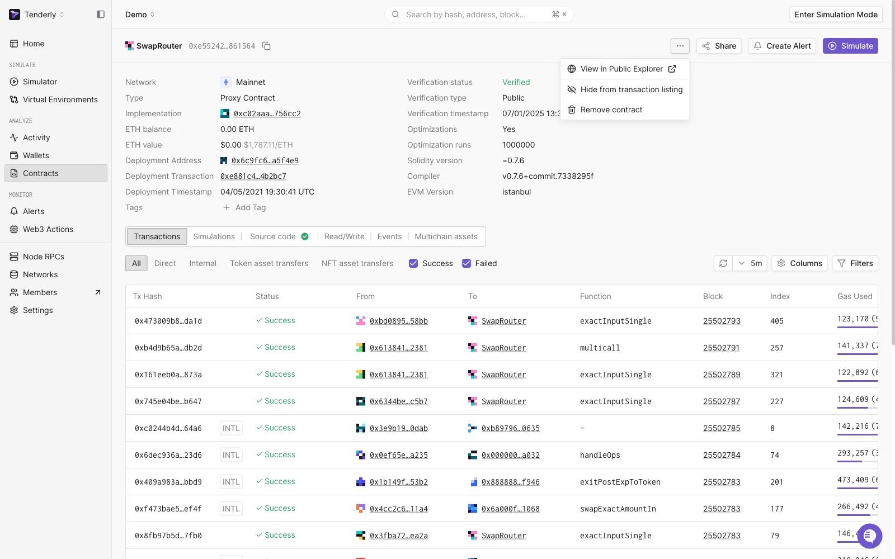The height and width of the screenshot is (559, 895).
Task: Filter by Internal transactions
Action: click(202, 263)
